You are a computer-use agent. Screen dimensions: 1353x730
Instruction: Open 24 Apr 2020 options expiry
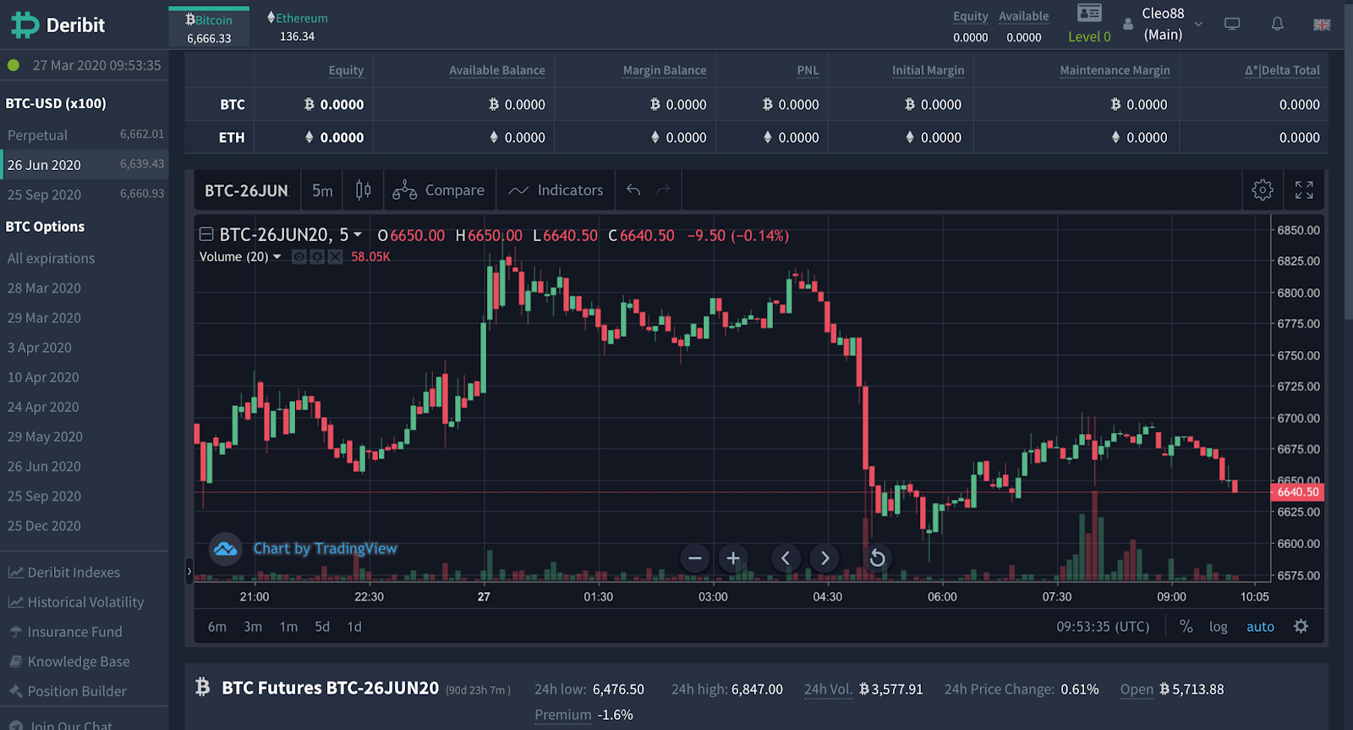43,406
